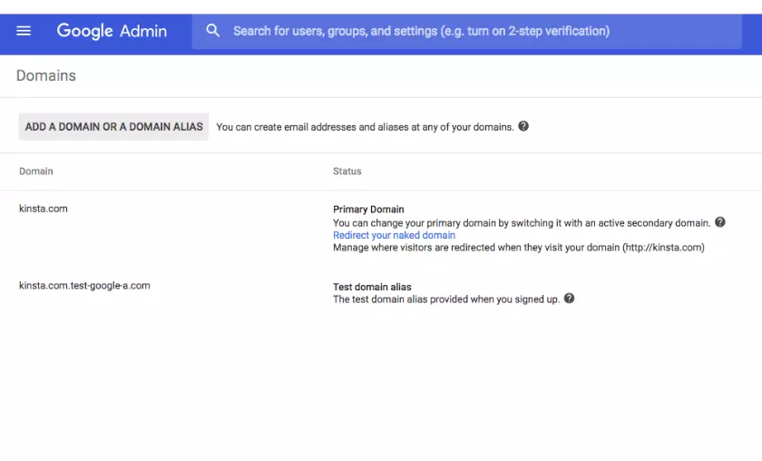Viewport: 762px width, 461px height.
Task: Click text about managing visitor redirection
Action: [519, 248]
